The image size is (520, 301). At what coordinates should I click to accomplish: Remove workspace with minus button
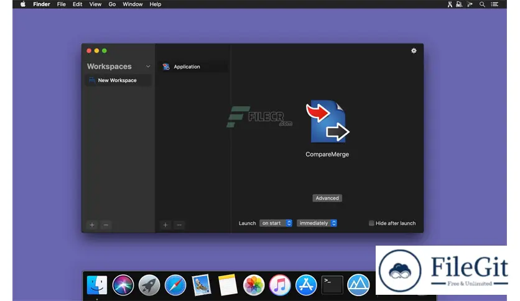coord(106,225)
